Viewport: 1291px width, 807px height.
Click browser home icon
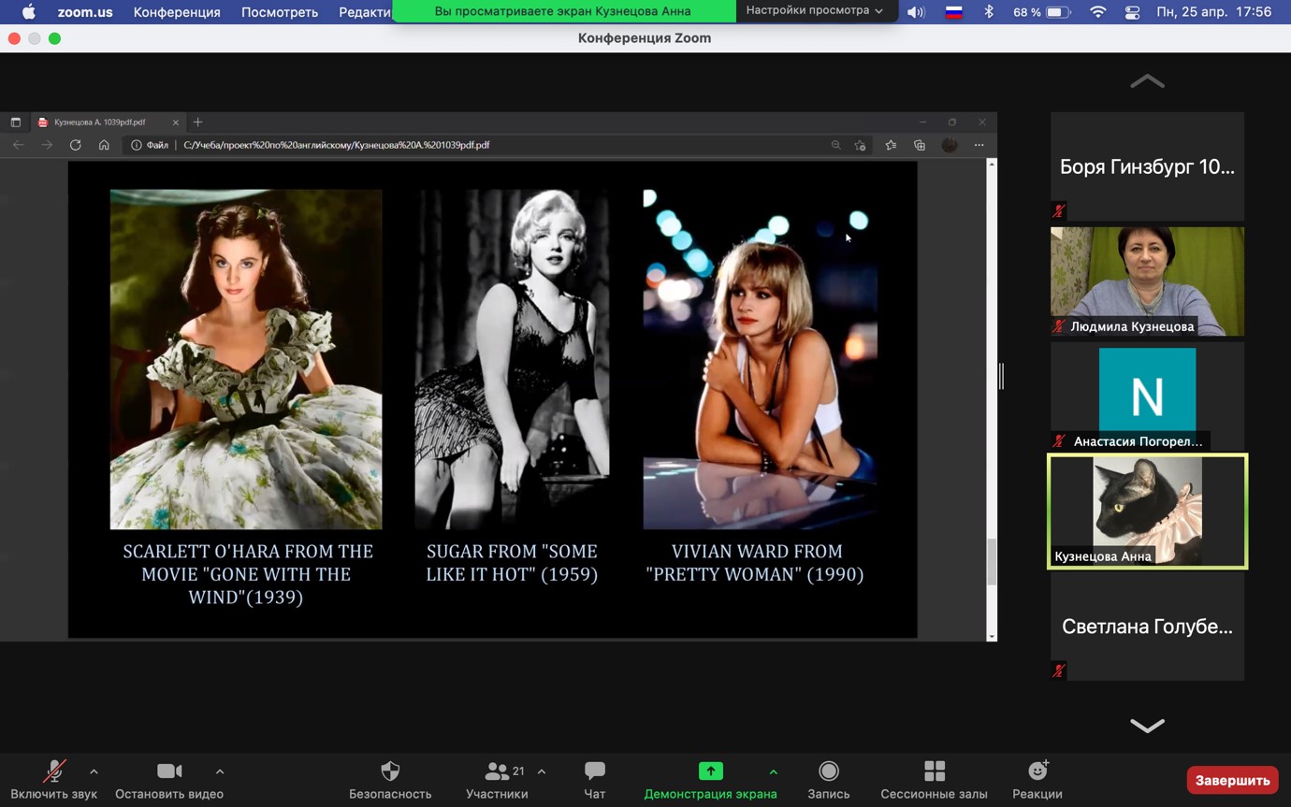point(104,145)
